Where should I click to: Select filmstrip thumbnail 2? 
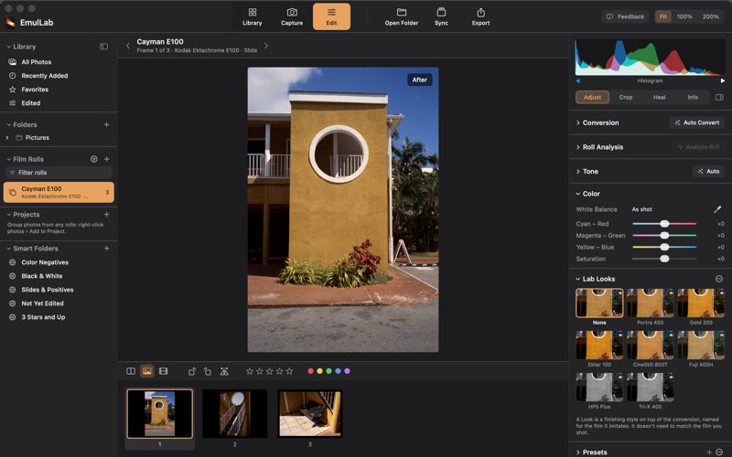(x=235, y=414)
